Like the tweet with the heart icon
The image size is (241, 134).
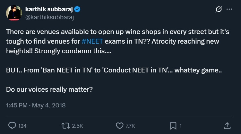119,126
